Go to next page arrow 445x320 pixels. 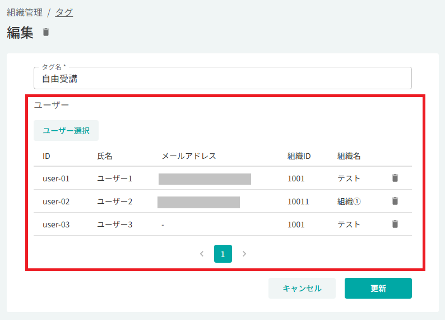coord(244,254)
